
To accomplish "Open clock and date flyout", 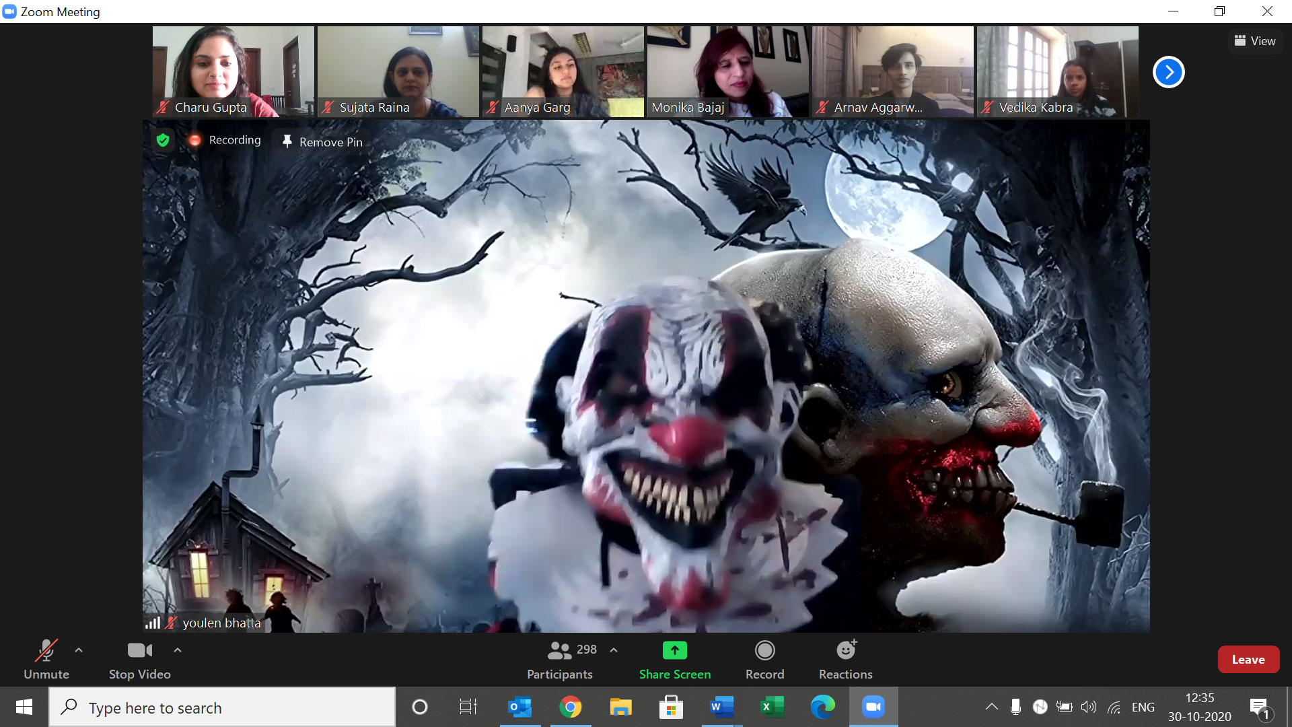I will (x=1200, y=707).
